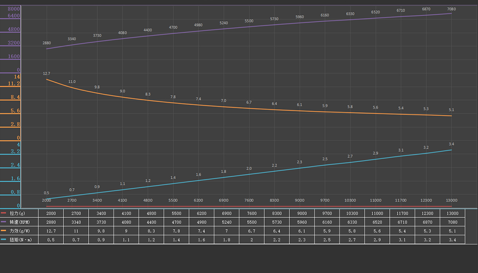
Task: Click the 6.7 data label on orange curve
Action: click(249, 102)
